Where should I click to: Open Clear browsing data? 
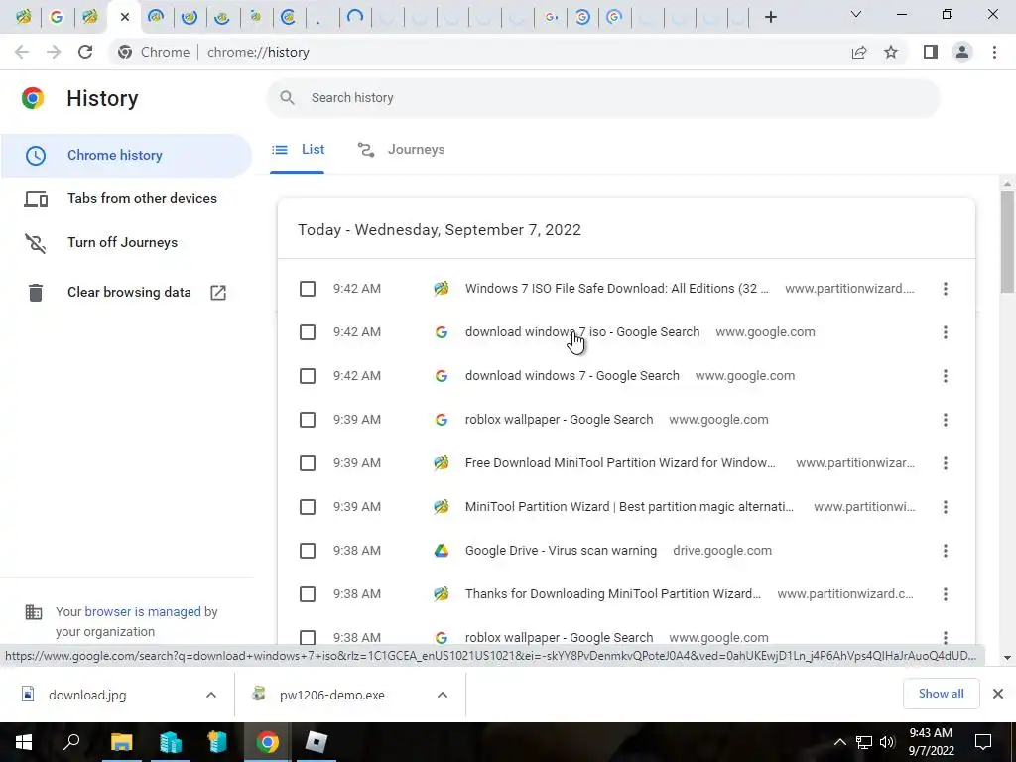point(126,293)
